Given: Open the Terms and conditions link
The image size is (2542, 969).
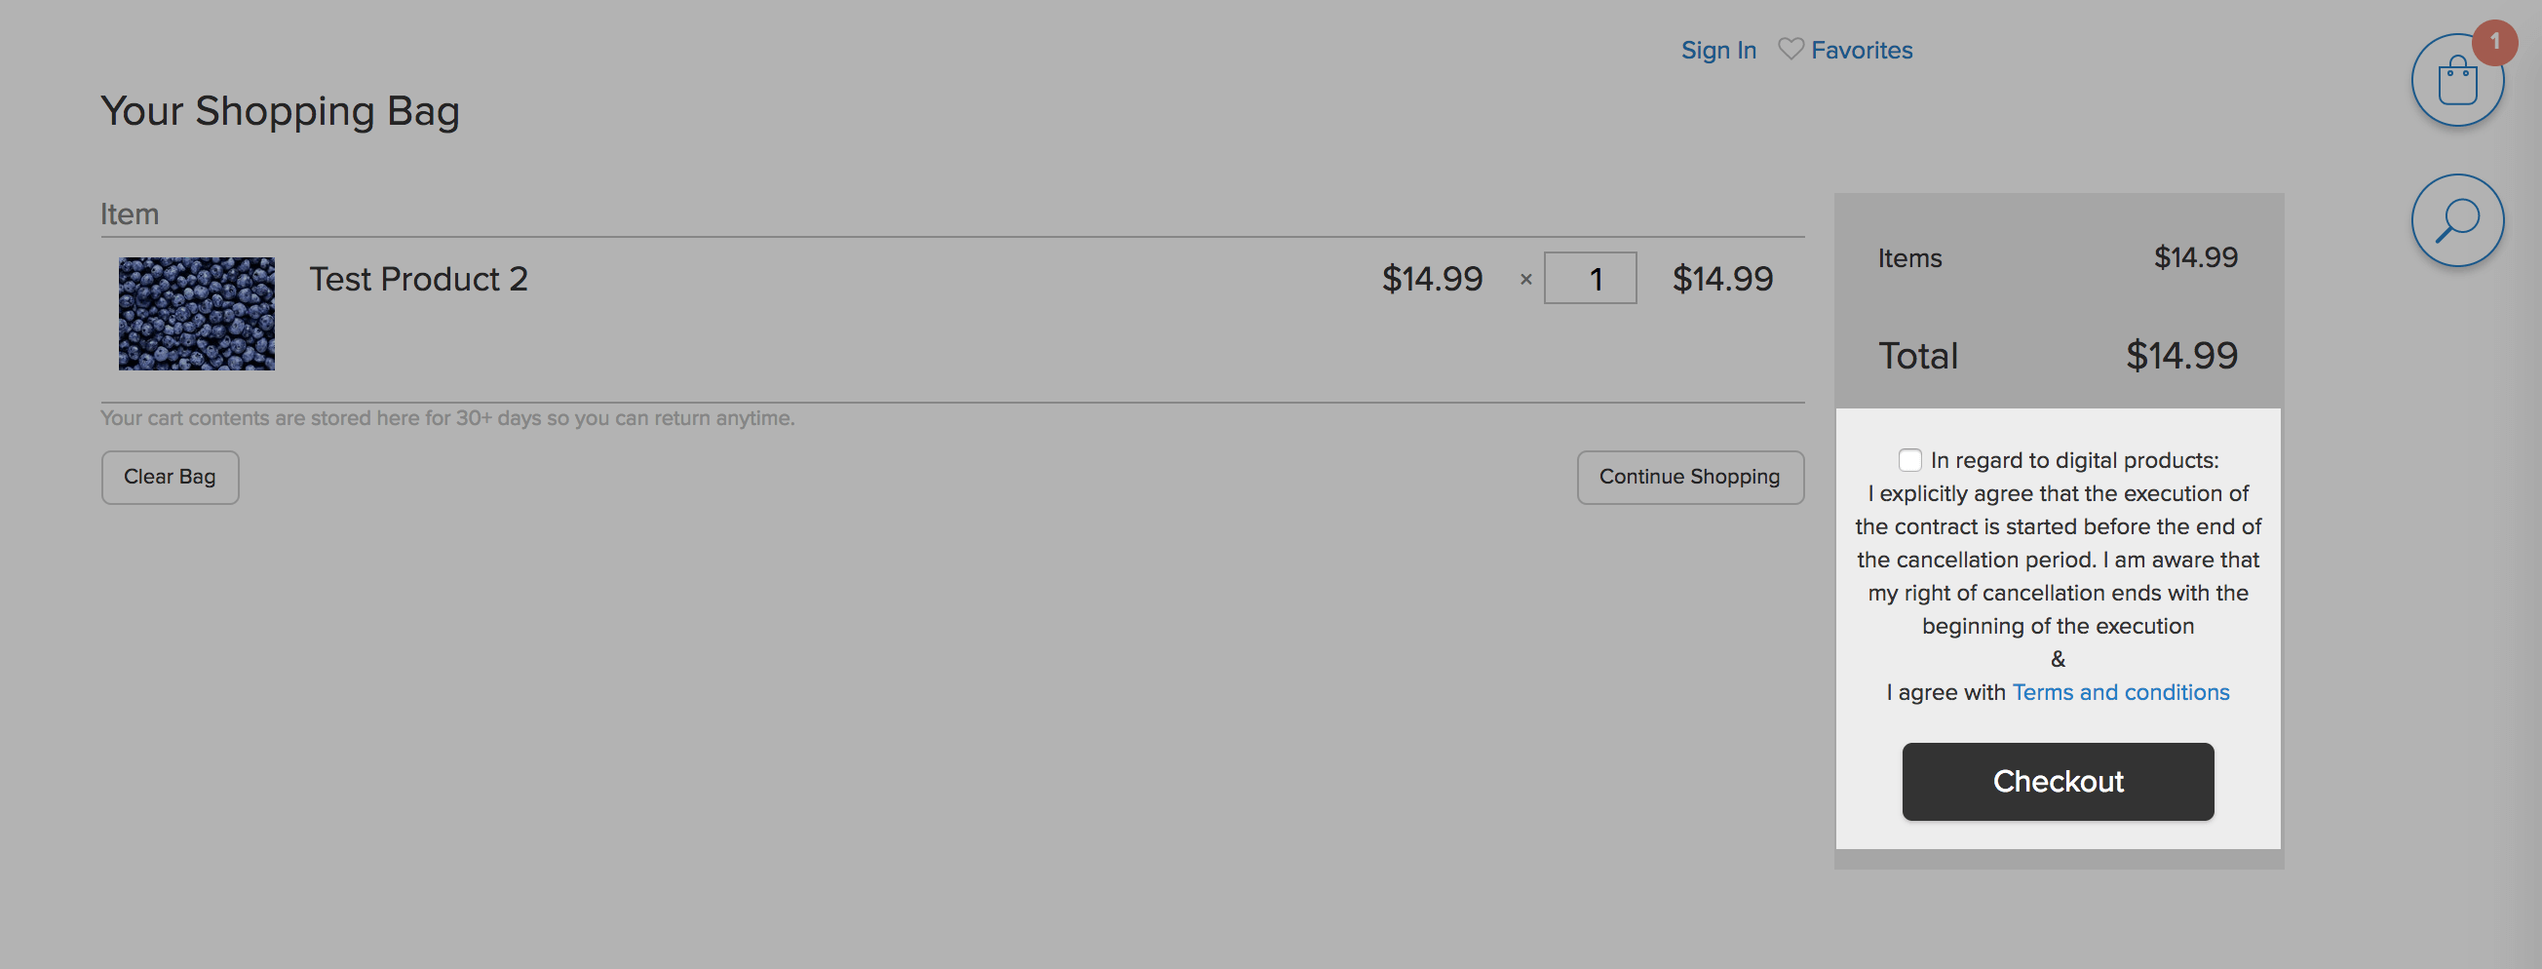Looking at the screenshot, I should click(x=2120, y=692).
